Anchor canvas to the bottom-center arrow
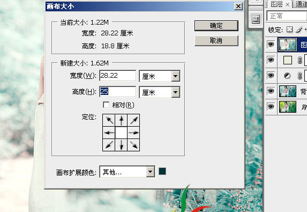Viewport: 307px width, 212px height. [x=121, y=145]
